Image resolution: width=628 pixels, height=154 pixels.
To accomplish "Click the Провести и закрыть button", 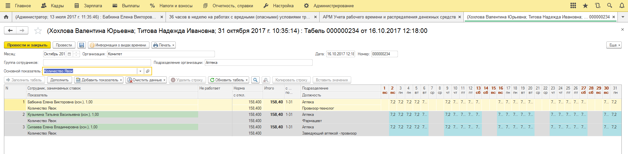I will (x=27, y=45).
